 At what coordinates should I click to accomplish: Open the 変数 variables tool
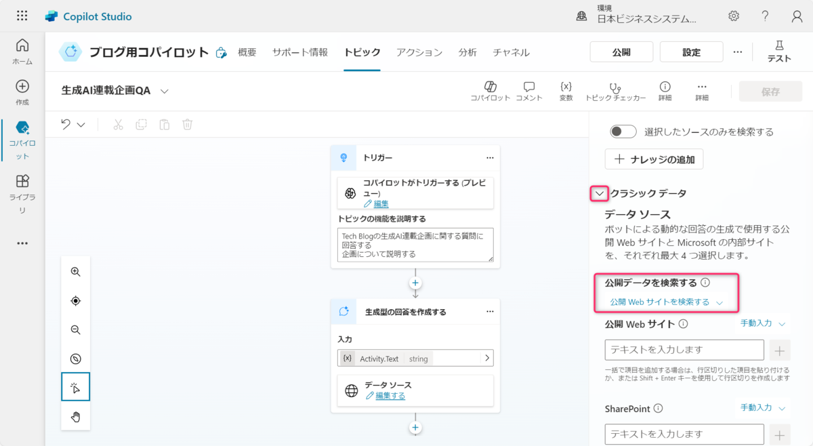566,92
